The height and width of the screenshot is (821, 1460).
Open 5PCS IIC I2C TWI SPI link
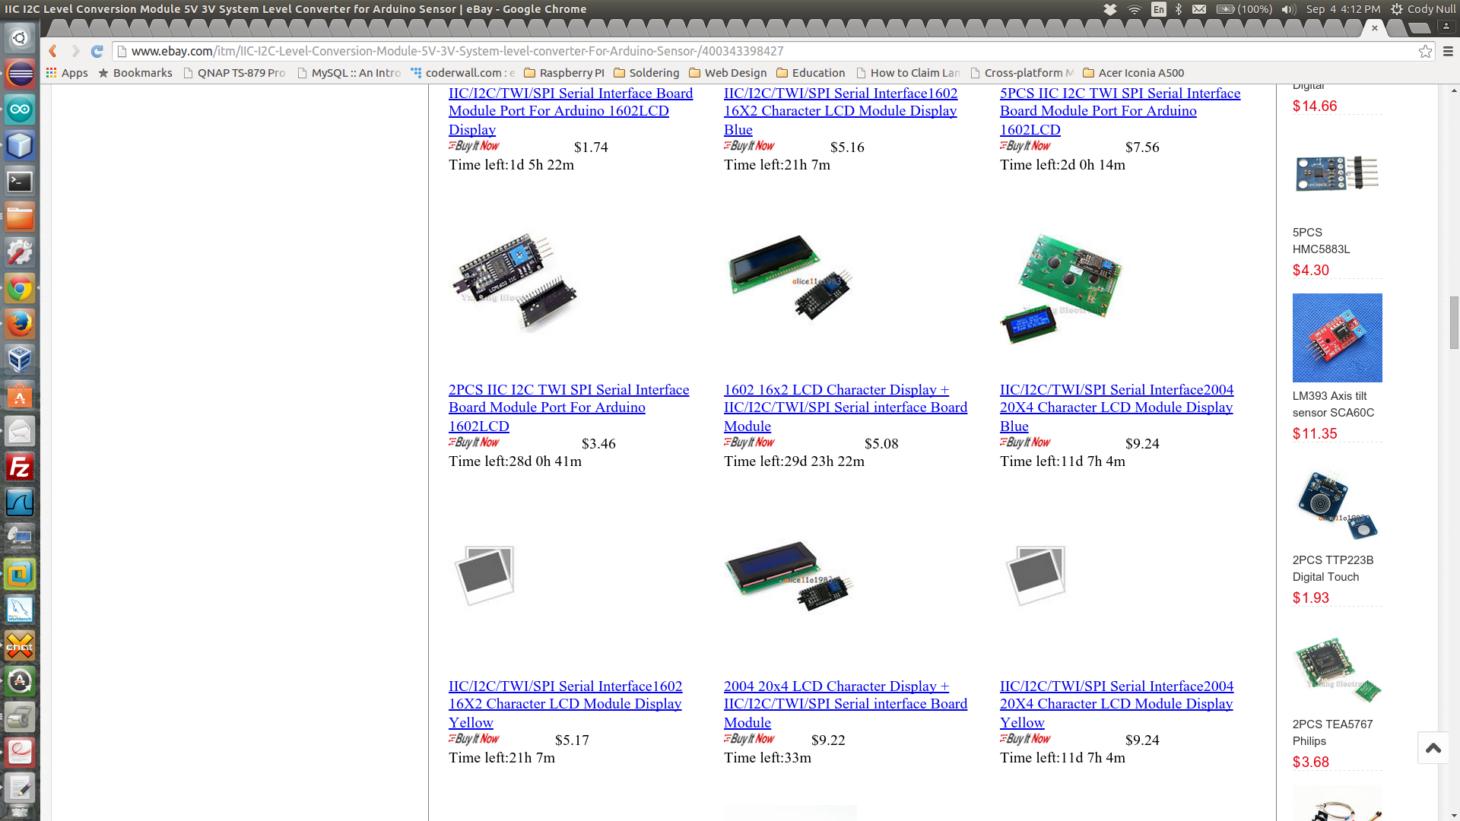[1120, 111]
